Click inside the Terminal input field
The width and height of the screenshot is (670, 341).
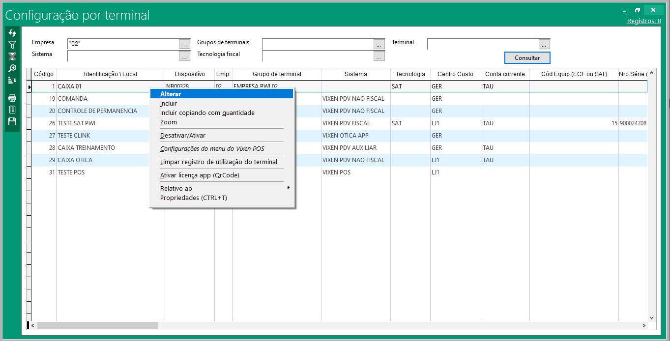click(x=482, y=44)
